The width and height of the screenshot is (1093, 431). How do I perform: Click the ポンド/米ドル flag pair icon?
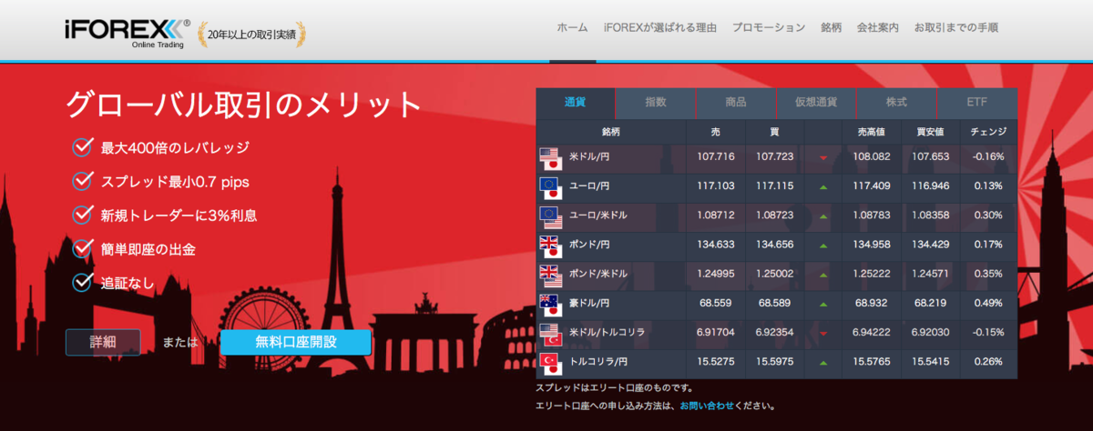[x=549, y=275]
